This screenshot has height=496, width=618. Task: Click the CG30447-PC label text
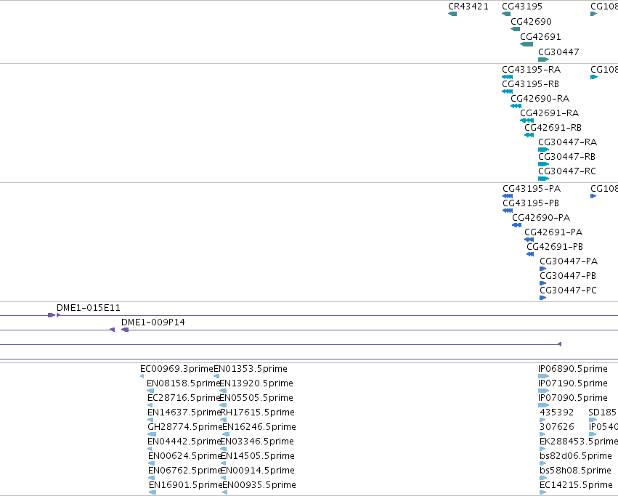(568, 290)
